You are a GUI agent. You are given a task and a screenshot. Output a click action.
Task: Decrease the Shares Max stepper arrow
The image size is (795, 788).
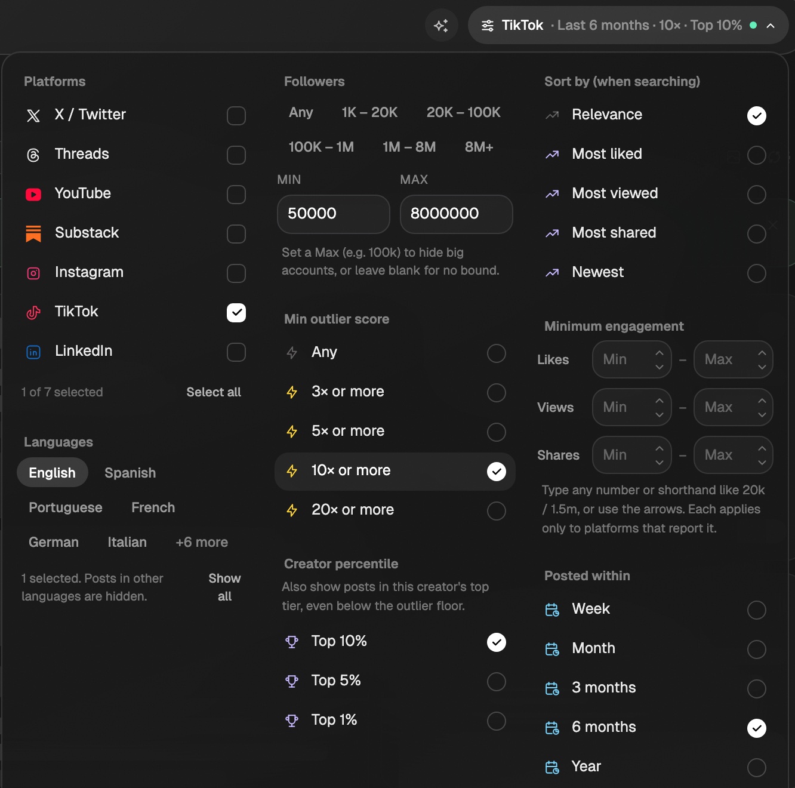(x=762, y=463)
